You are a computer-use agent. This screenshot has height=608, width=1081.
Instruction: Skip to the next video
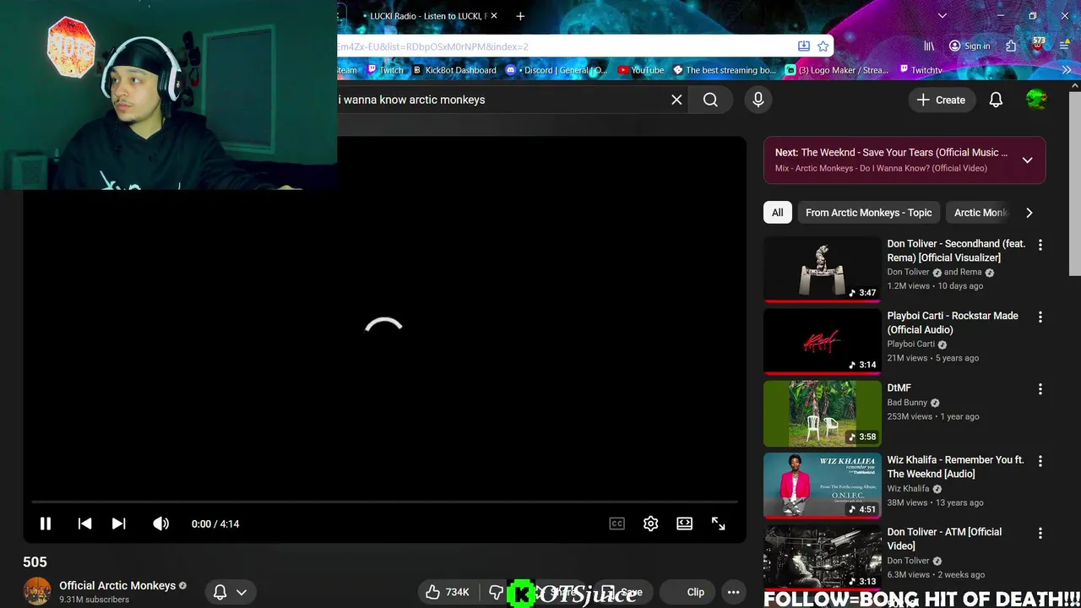point(119,524)
